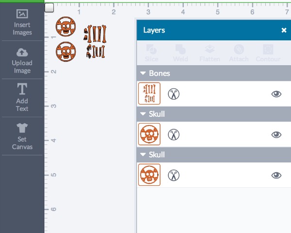Select the Contour tool icon
The height and width of the screenshot is (233, 291).
click(x=268, y=53)
